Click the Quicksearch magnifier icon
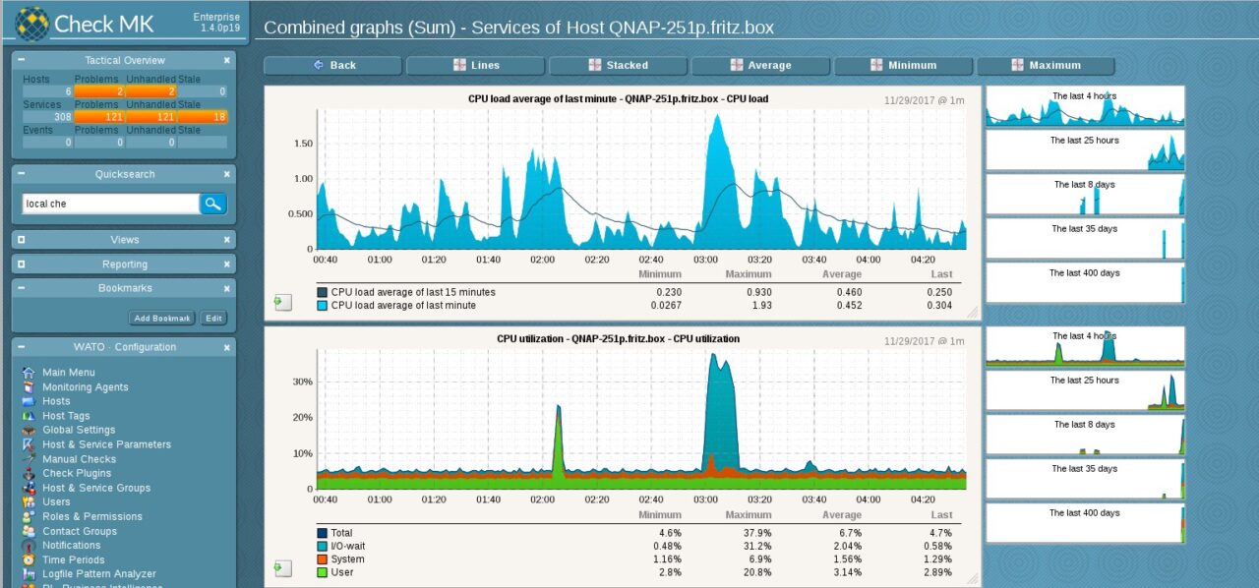Viewport: 1259px width, 588px height. pyautogui.click(x=214, y=204)
